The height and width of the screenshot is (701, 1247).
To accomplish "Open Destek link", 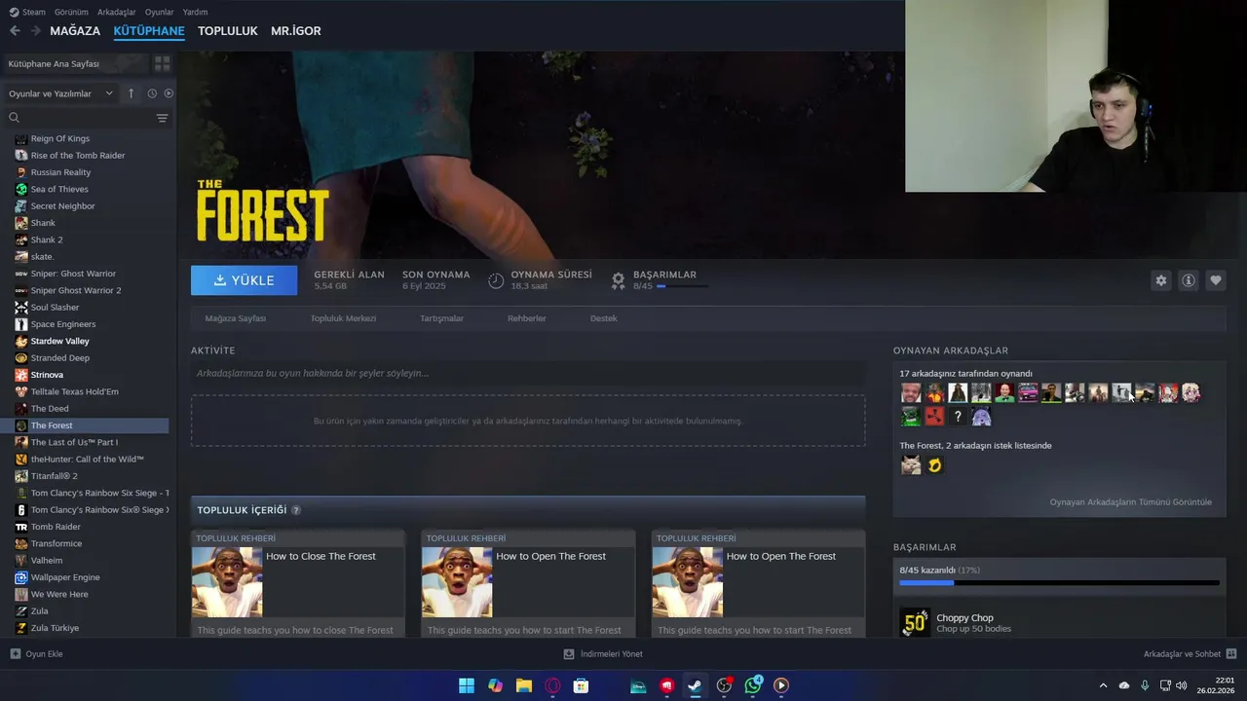I will point(604,318).
